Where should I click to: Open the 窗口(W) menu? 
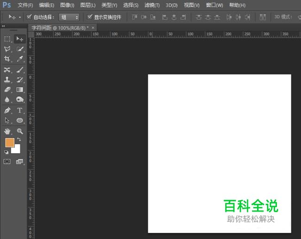click(214, 5)
